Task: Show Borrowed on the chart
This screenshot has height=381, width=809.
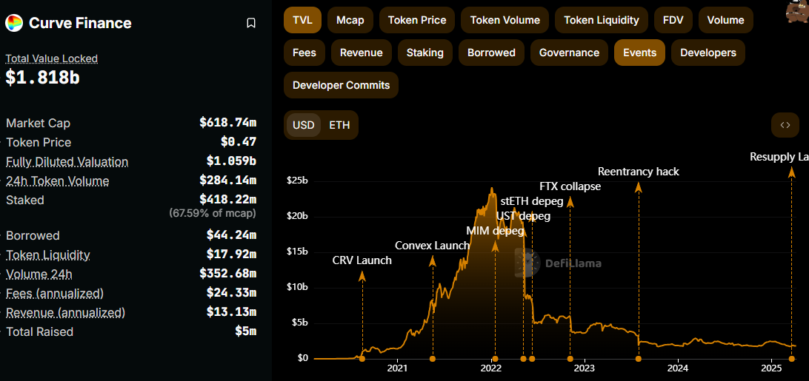Action: (x=491, y=53)
